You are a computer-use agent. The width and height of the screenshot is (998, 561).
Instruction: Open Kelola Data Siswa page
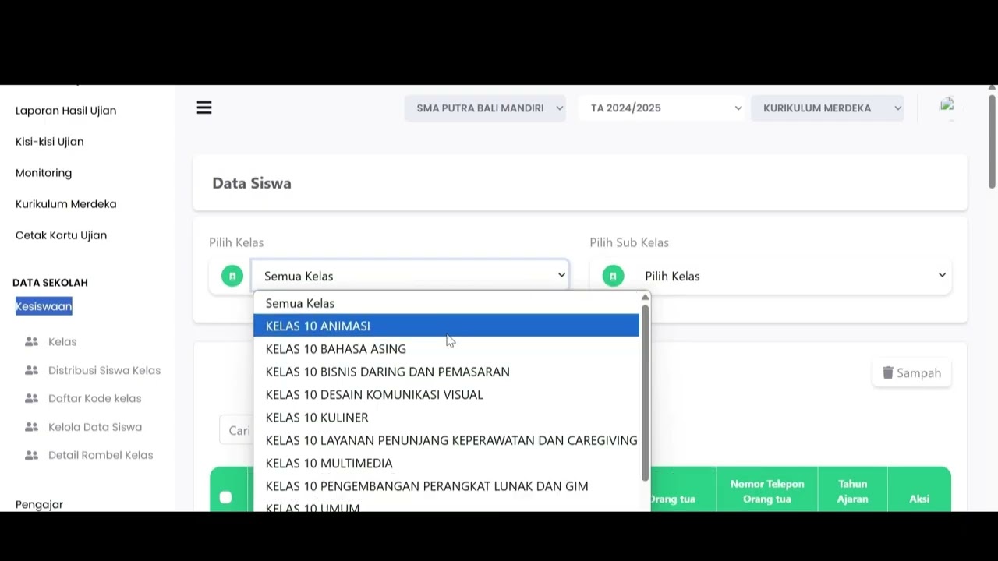95,427
